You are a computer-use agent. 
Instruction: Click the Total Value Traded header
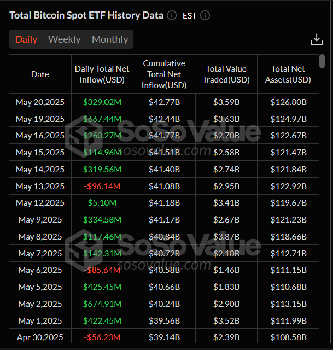pyautogui.click(x=226, y=74)
